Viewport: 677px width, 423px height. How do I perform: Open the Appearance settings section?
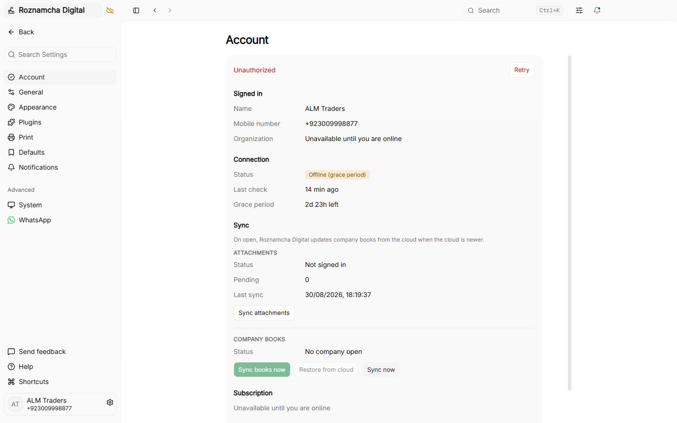click(60, 107)
